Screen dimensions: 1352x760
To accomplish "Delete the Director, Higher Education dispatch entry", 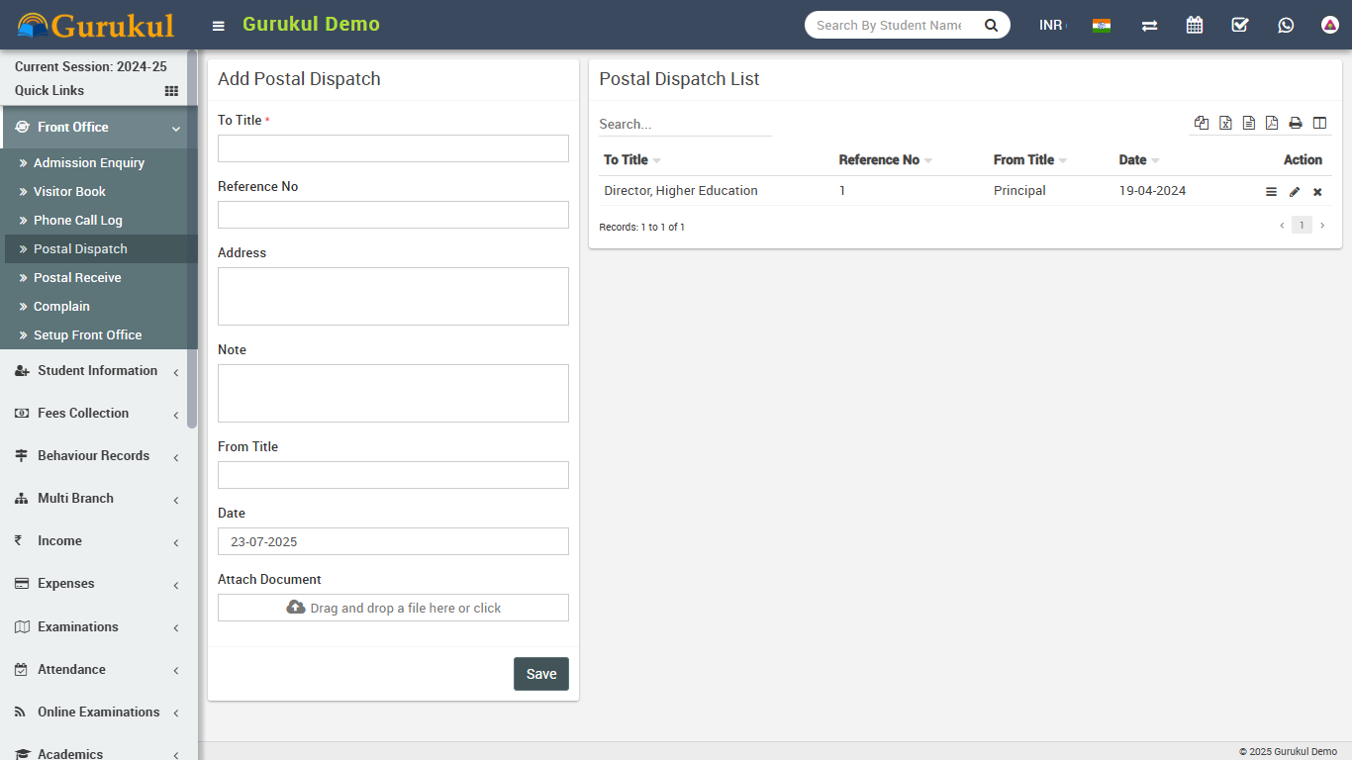I will tap(1317, 192).
